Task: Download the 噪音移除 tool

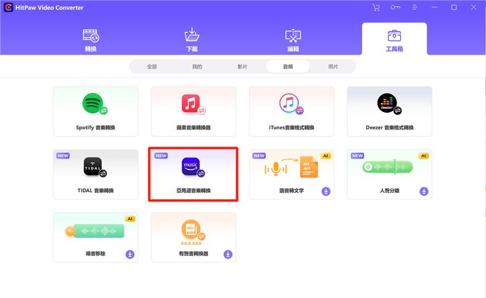Action: [x=130, y=254]
